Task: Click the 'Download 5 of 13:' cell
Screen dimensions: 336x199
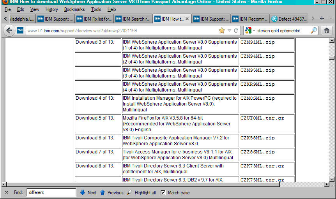Action: tap(98, 124)
